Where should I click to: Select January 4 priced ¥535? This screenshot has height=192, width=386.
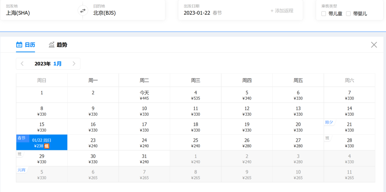(196, 95)
